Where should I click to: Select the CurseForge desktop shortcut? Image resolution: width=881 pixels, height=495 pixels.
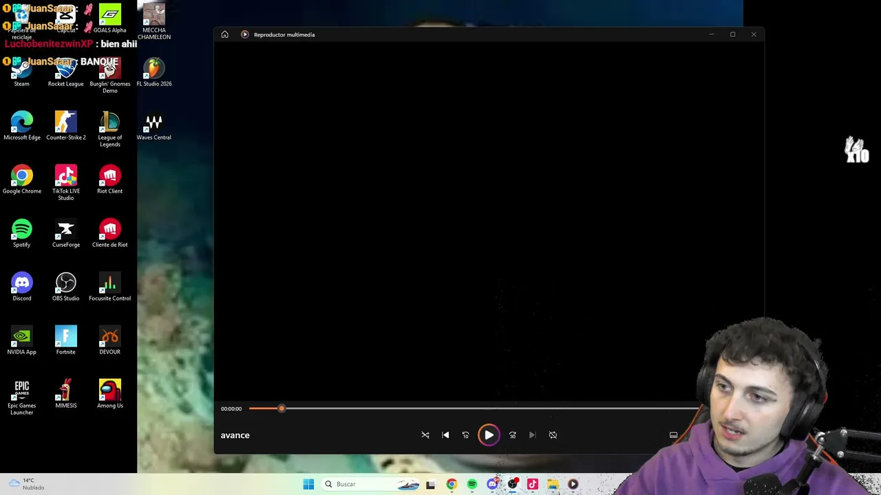coord(66,233)
